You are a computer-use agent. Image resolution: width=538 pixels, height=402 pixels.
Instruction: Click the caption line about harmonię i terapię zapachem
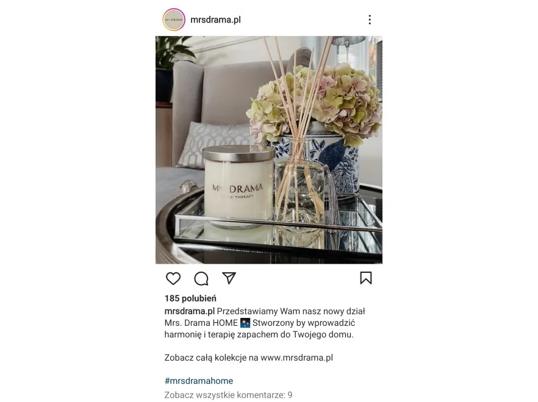click(x=259, y=335)
